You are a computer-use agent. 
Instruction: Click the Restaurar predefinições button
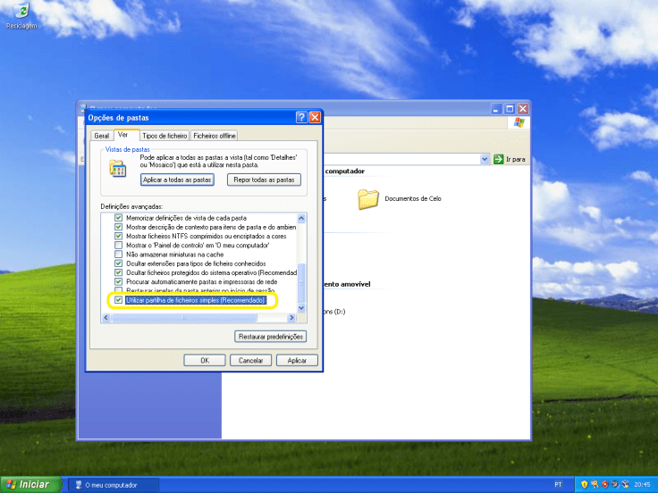[x=271, y=337]
